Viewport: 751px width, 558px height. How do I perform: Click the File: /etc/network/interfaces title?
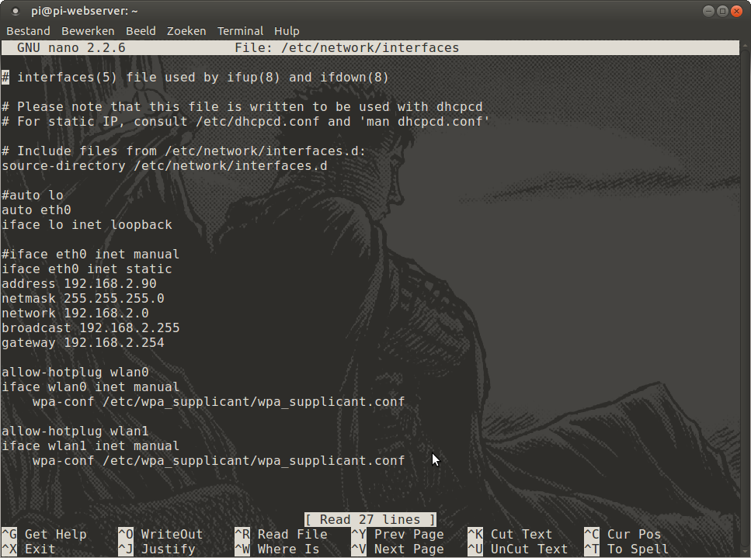[346, 48]
